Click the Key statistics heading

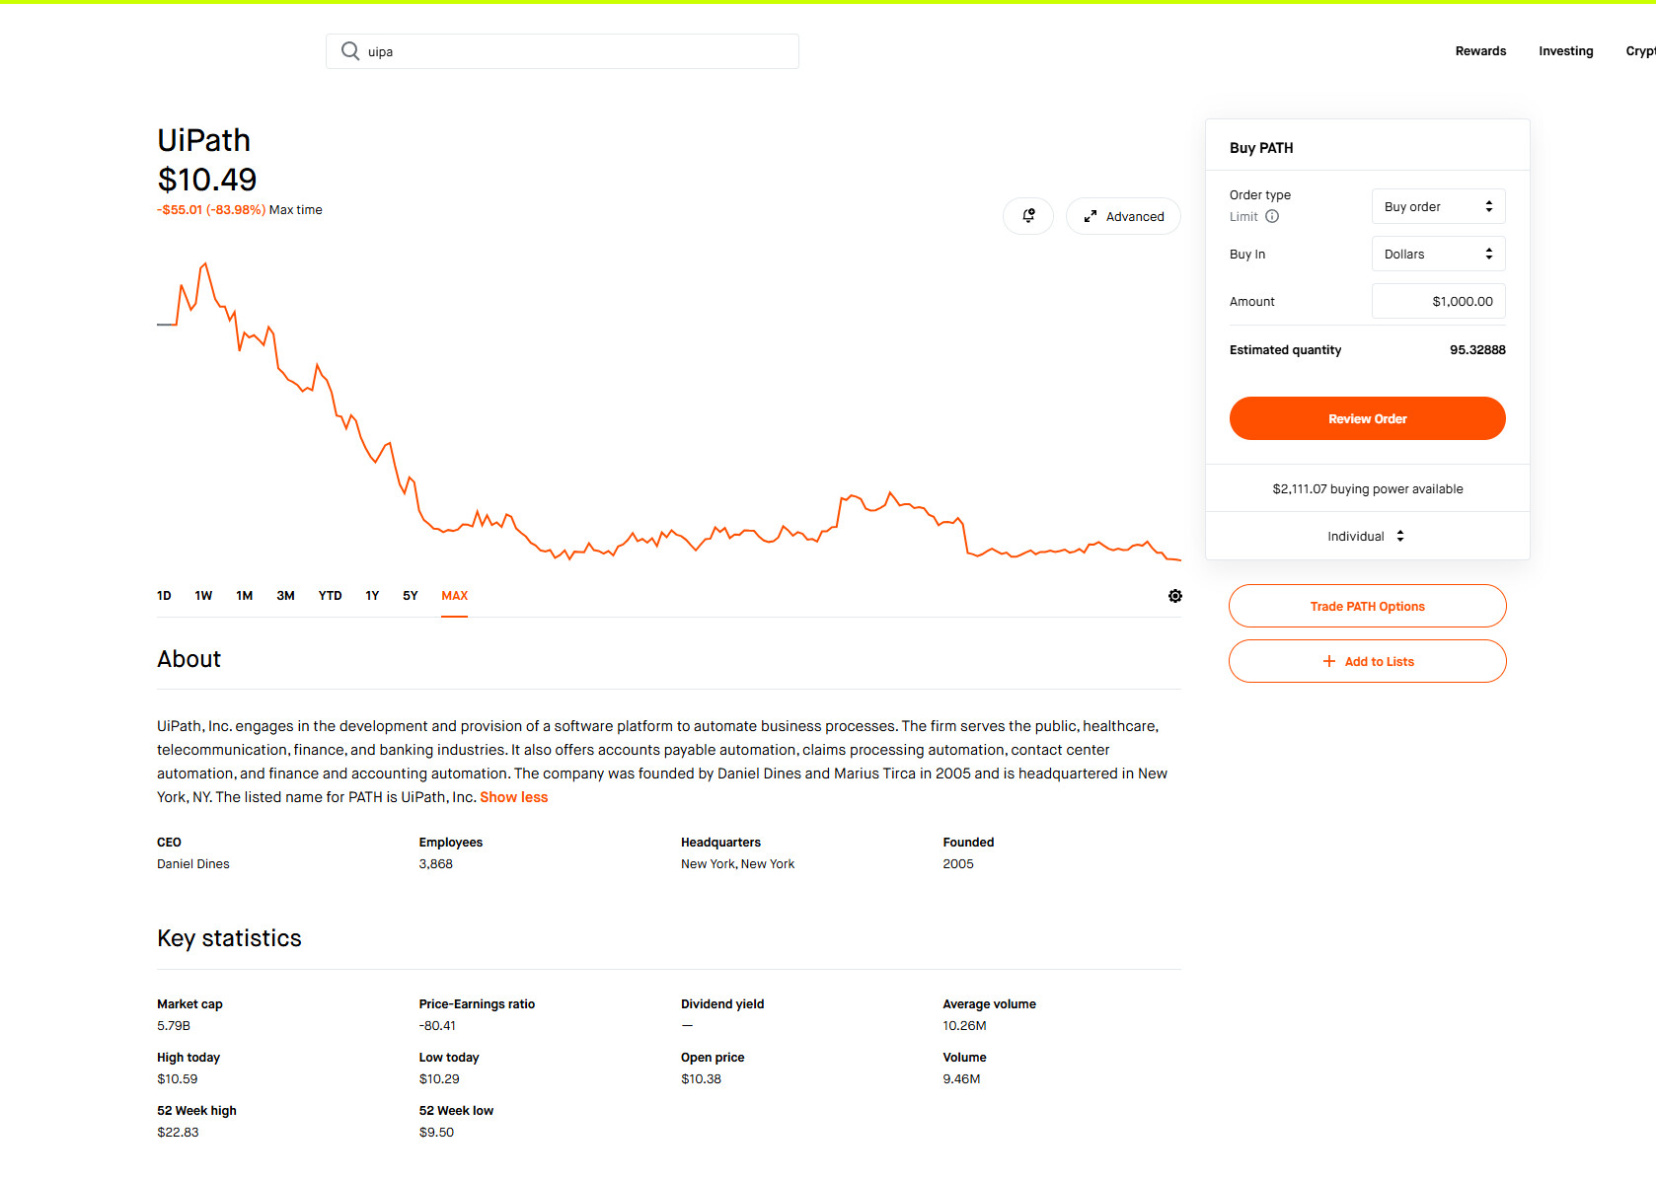click(x=229, y=938)
